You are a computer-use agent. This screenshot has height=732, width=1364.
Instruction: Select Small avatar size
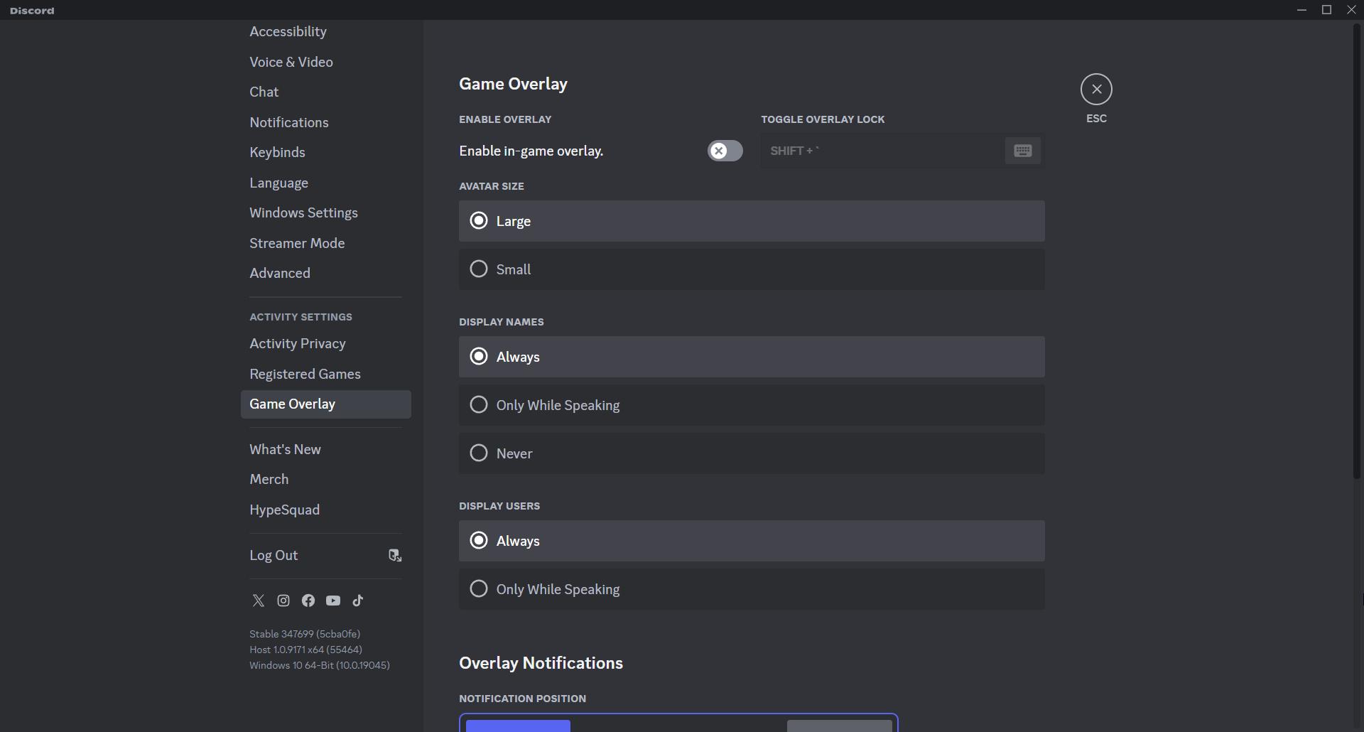coord(479,269)
